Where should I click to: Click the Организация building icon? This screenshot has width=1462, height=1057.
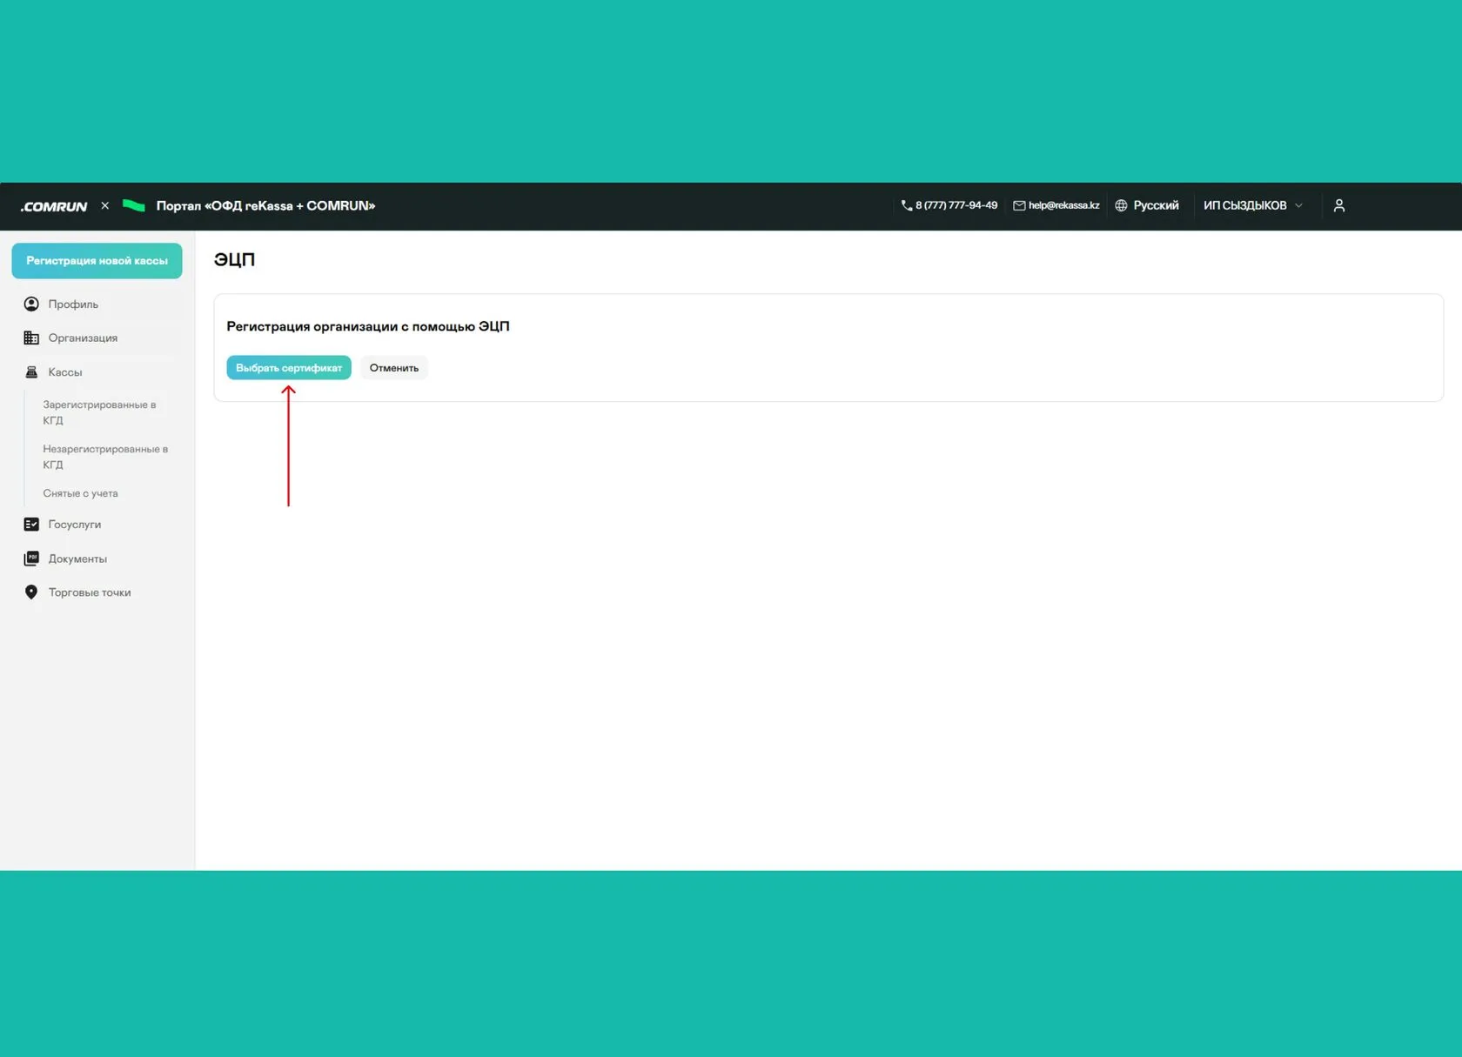(31, 338)
